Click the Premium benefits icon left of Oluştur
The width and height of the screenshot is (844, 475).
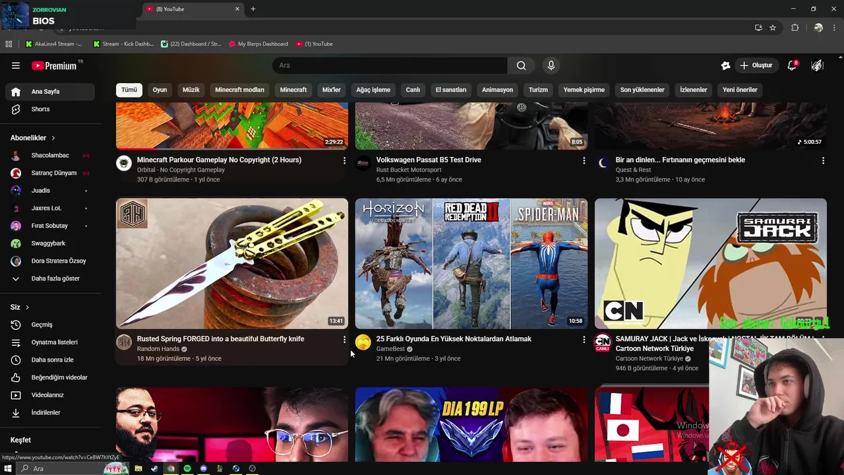725,65
